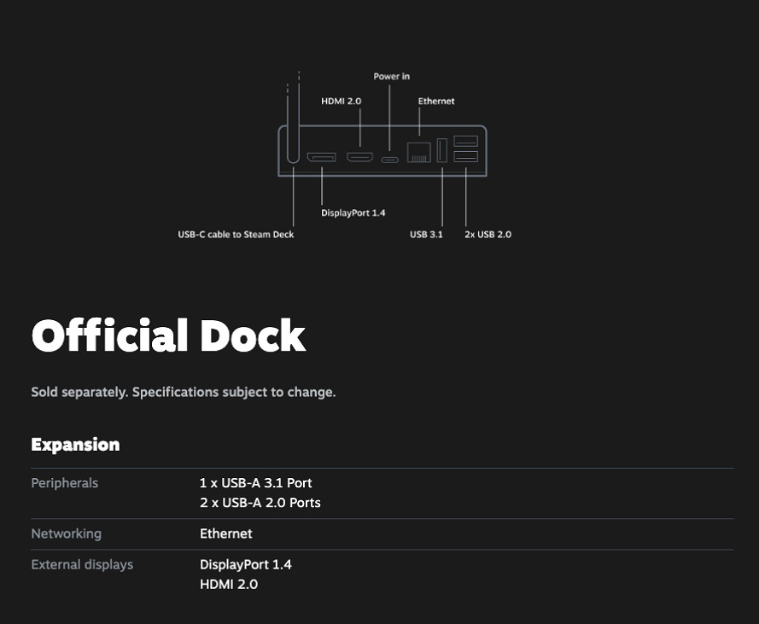Select the Official Dock heading
This screenshot has height=624, width=759.
click(167, 335)
